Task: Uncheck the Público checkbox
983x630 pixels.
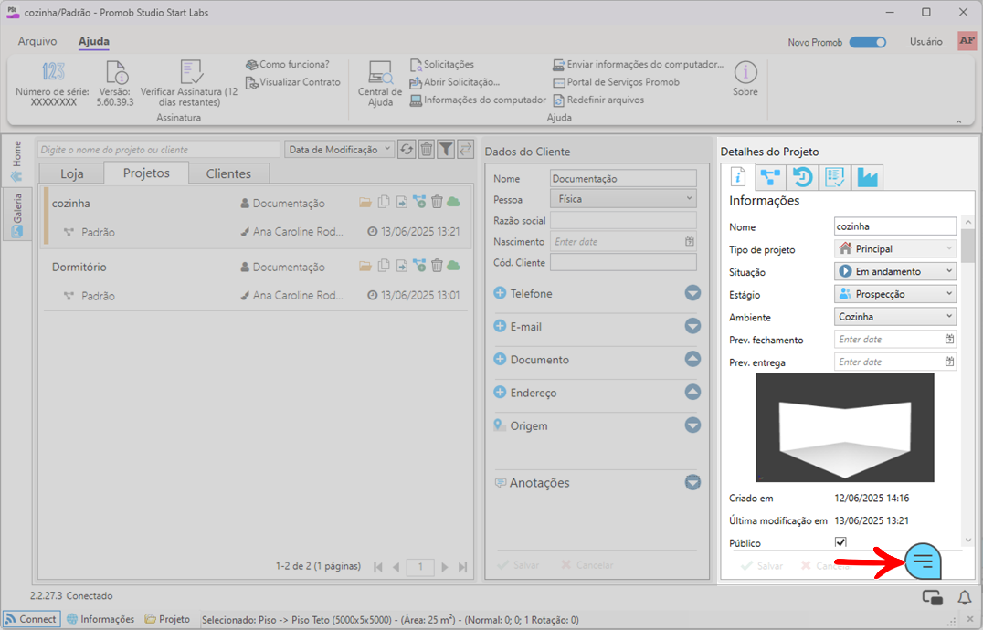Action: pyautogui.click(x=840, y=542)
